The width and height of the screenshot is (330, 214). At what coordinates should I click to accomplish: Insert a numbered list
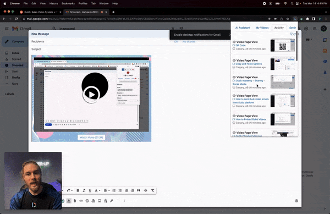coord(114,190)
